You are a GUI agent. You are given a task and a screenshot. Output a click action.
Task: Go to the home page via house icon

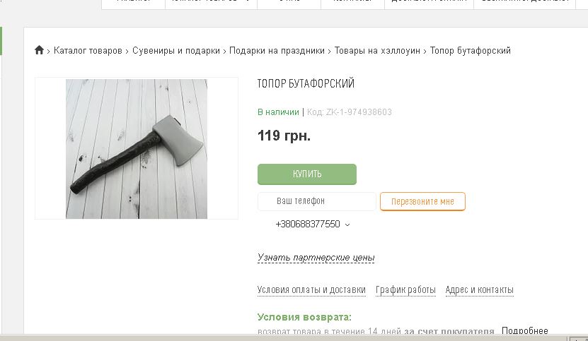(x=39, y=50)
